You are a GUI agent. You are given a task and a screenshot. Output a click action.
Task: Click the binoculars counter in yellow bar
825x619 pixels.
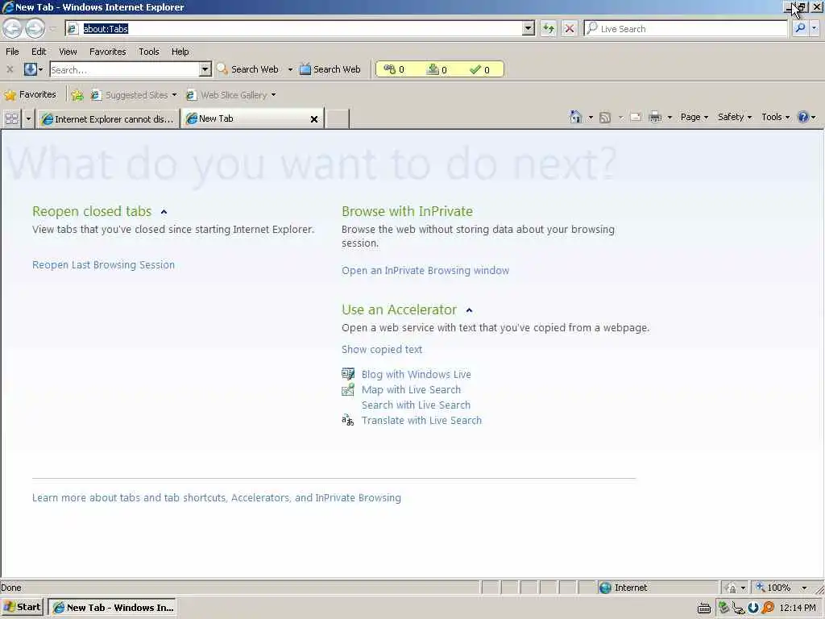click(394, 69)
